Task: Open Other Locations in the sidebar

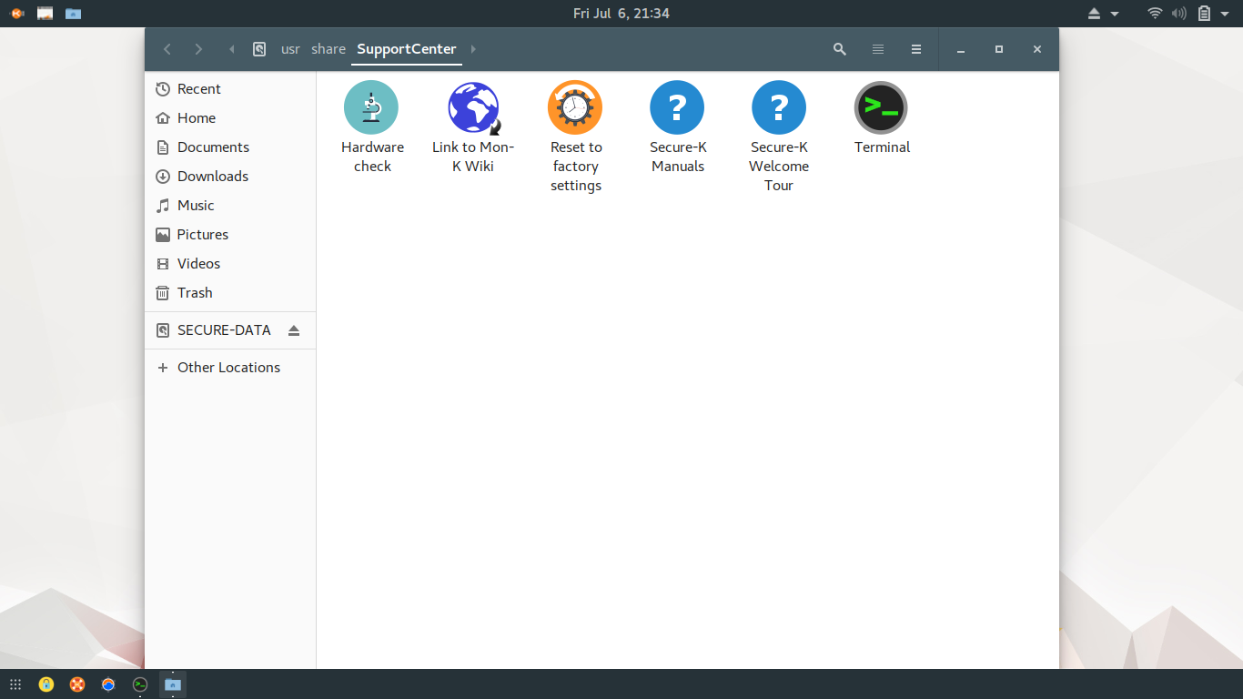Action: [x=230, y=368]
